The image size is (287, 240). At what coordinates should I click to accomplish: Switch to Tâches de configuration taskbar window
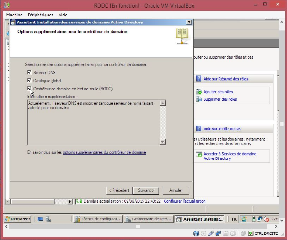pos(98,219)
